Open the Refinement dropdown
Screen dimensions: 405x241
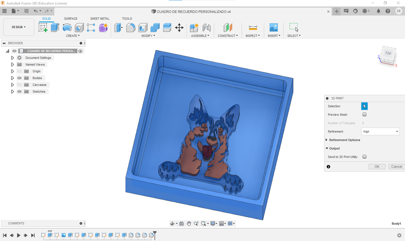pyautogui.click(x=380, y=131)
